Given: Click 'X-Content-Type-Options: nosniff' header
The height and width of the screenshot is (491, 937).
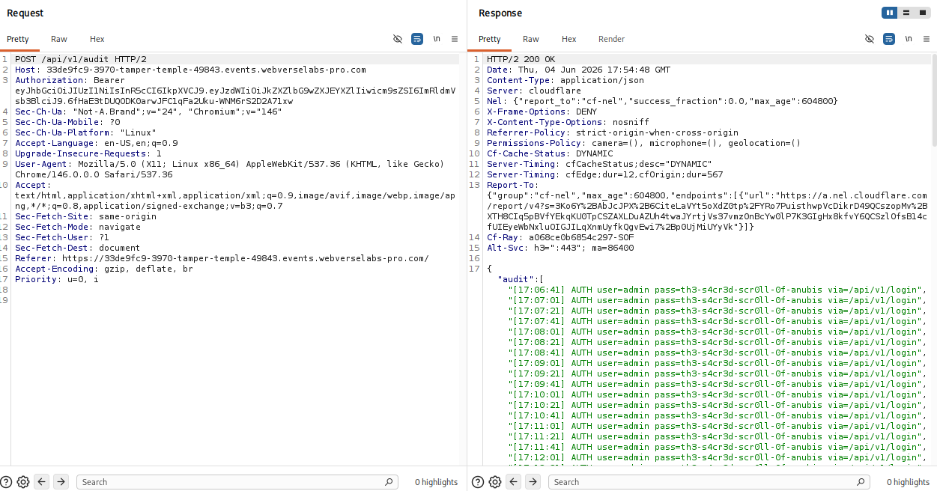Looking at the screenshot, I should (x=568, y=122).
